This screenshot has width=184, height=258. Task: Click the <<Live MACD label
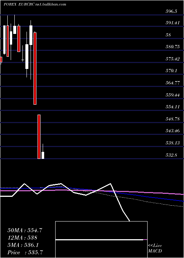click(155, 248)
